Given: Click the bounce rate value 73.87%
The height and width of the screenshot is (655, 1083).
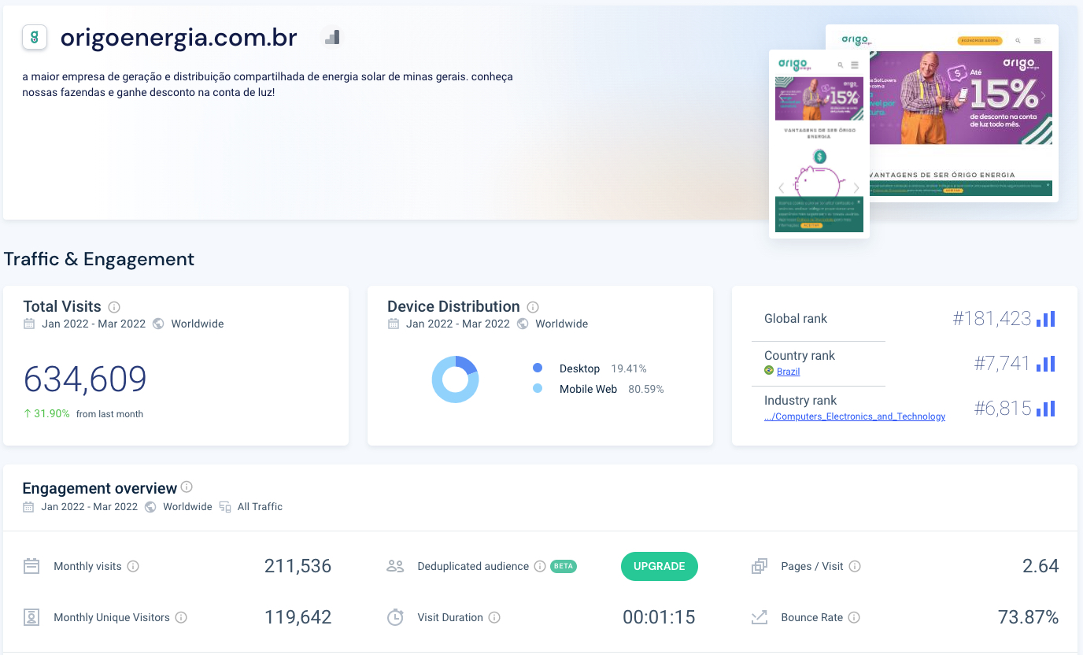Looking at the screenshot, I should tap(1028, 617).
